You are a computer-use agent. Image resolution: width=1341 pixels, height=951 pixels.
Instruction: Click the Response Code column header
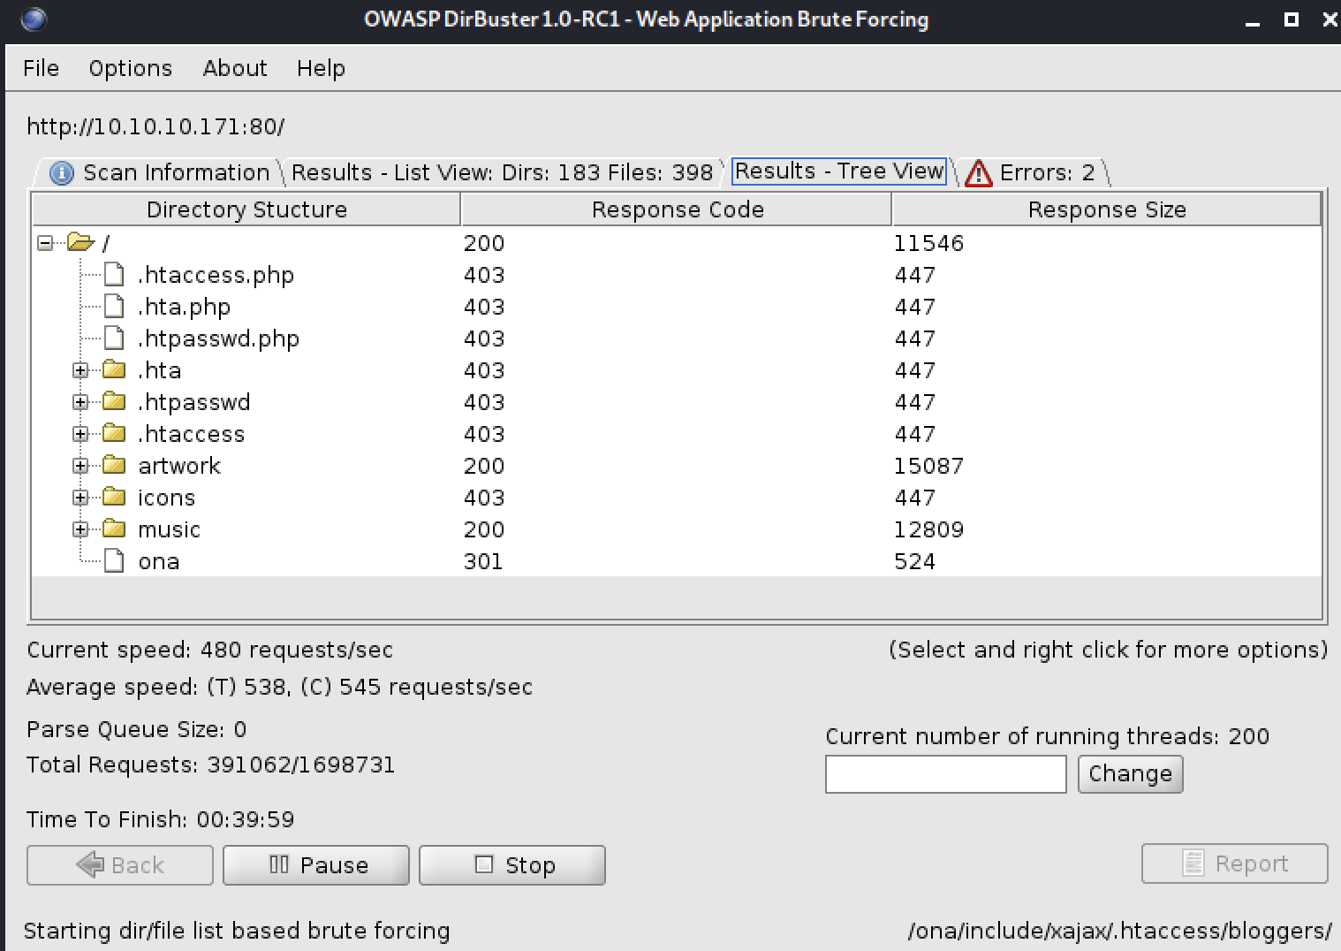(x=677, y=209)
